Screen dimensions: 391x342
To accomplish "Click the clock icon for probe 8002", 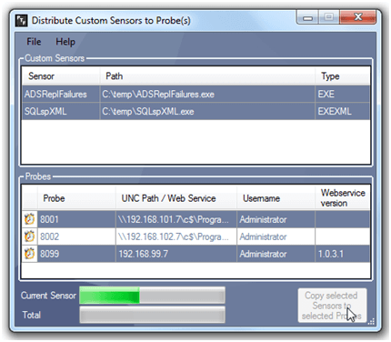I will click(29, 236).
